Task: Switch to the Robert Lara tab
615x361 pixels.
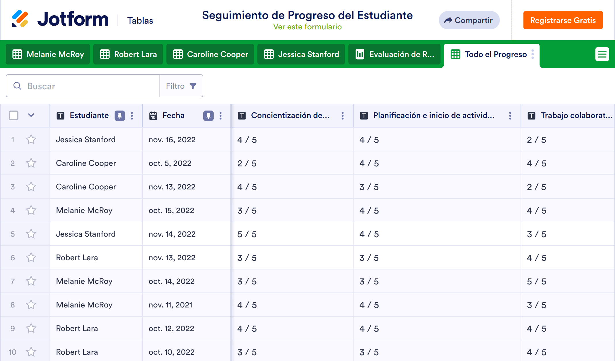Action: click(x=128, y=54)
